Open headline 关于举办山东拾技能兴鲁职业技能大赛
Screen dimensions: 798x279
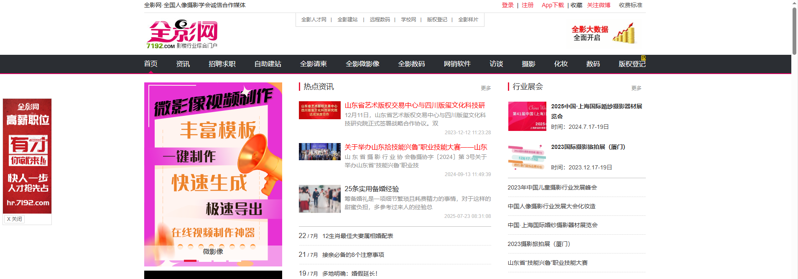click(416, 147)
